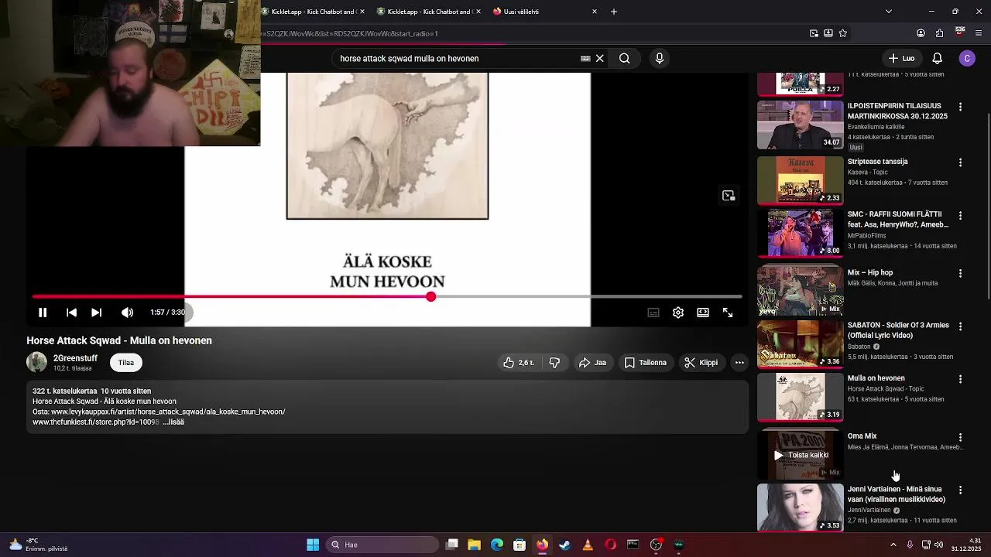
Task: Pause the video playback
Action: [x=43, y=313]
